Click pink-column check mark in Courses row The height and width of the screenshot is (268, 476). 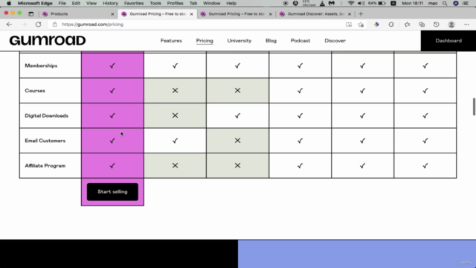(x=112, y=91)
